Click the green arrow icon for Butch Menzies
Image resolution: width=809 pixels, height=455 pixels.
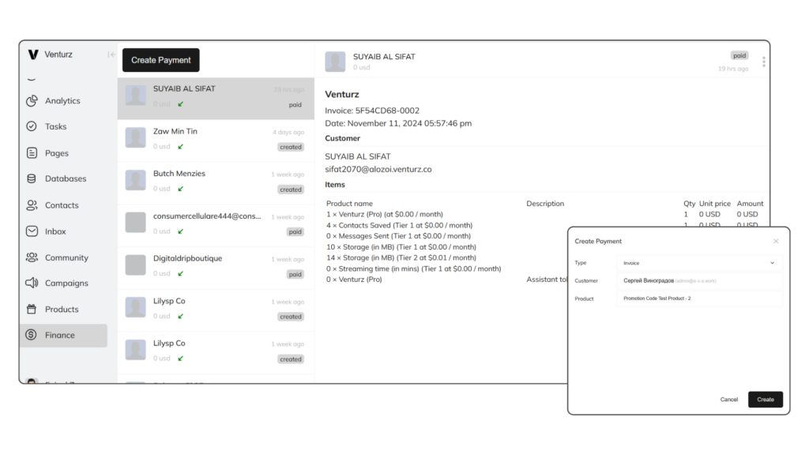pos(181,189)
